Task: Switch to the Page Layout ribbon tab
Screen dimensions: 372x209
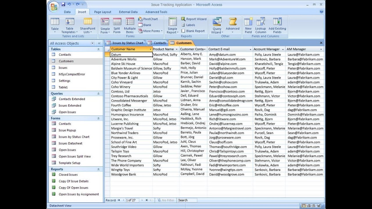Action: pyautogui.click(x=103, y=12)
